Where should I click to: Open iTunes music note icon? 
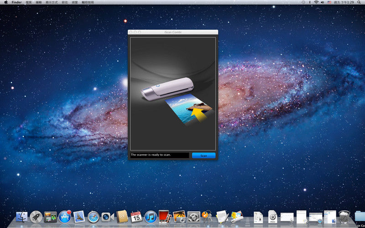pos(151,217)
